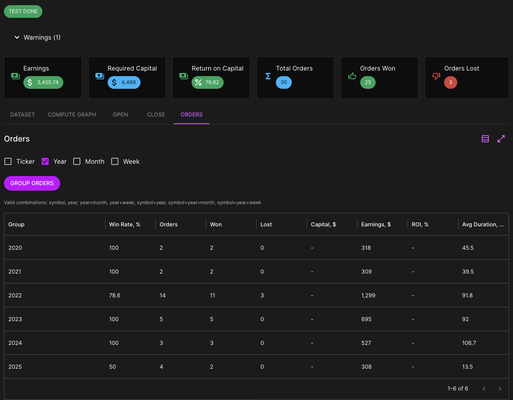Click the GROUP ORDERS button
The image size is (513, 400).
click(32, 183)
